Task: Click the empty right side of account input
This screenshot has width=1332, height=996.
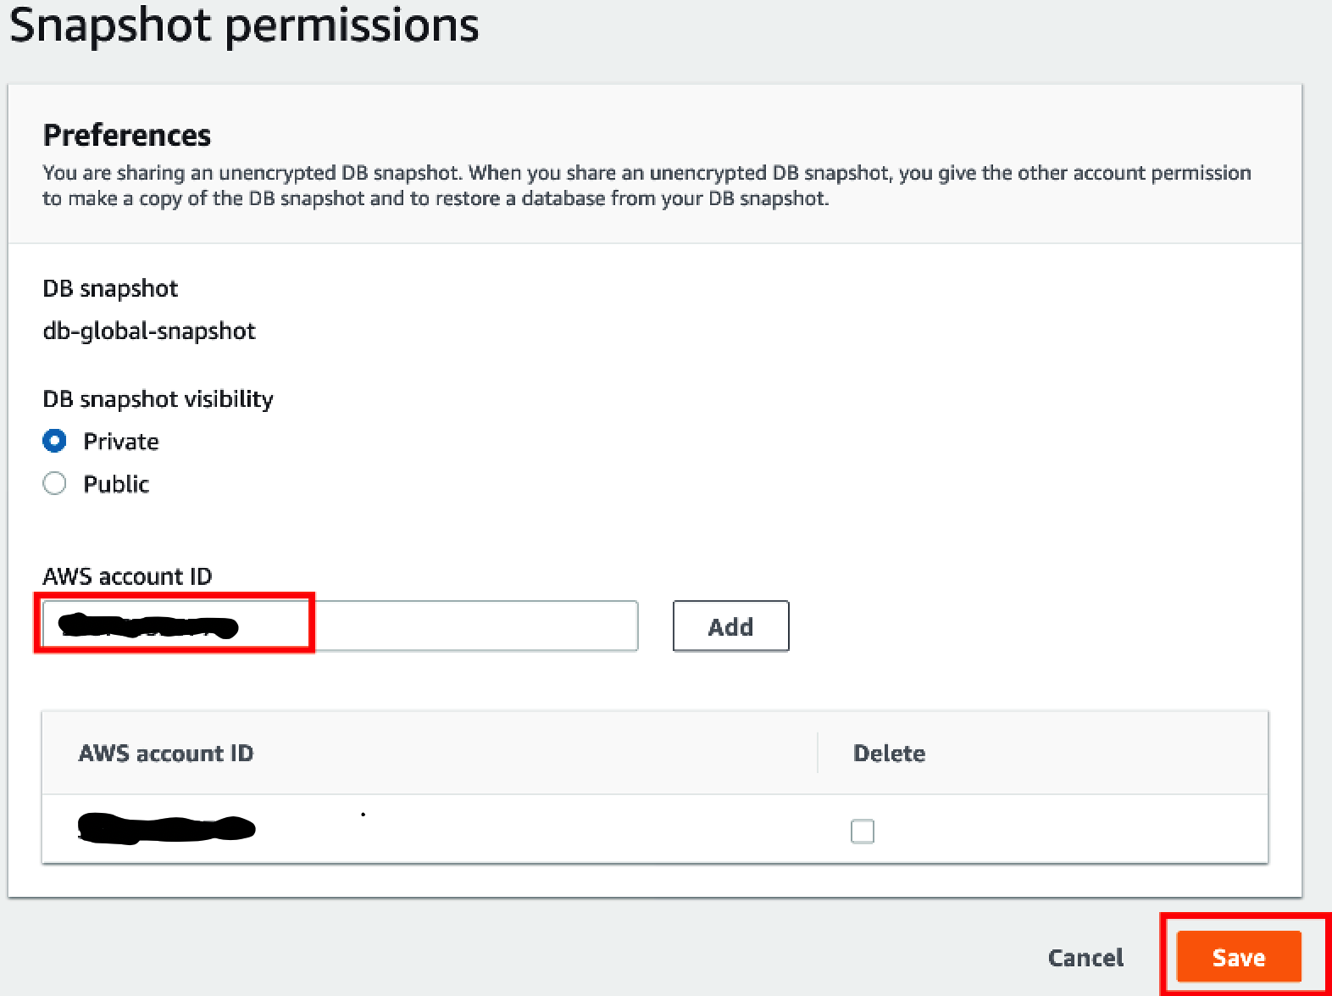Action: (508, 626)
